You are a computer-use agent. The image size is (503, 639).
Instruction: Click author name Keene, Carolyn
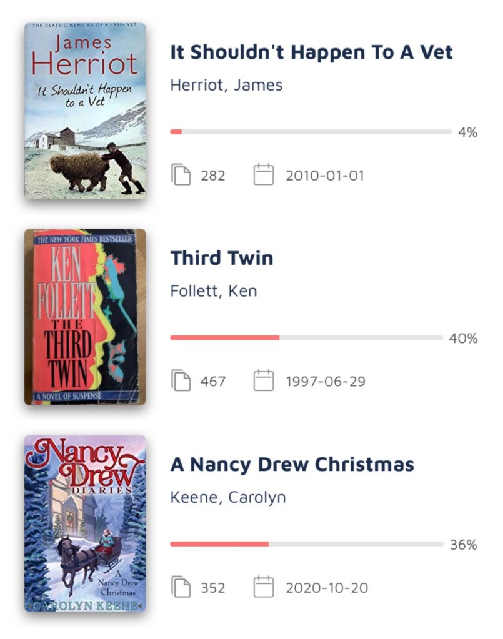point(228,498)
